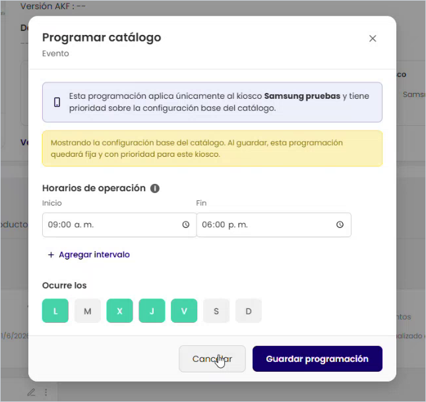Click the info icon beside Horarios de operación
This screenshot has height=402, width=426.
tap(155, 188)
